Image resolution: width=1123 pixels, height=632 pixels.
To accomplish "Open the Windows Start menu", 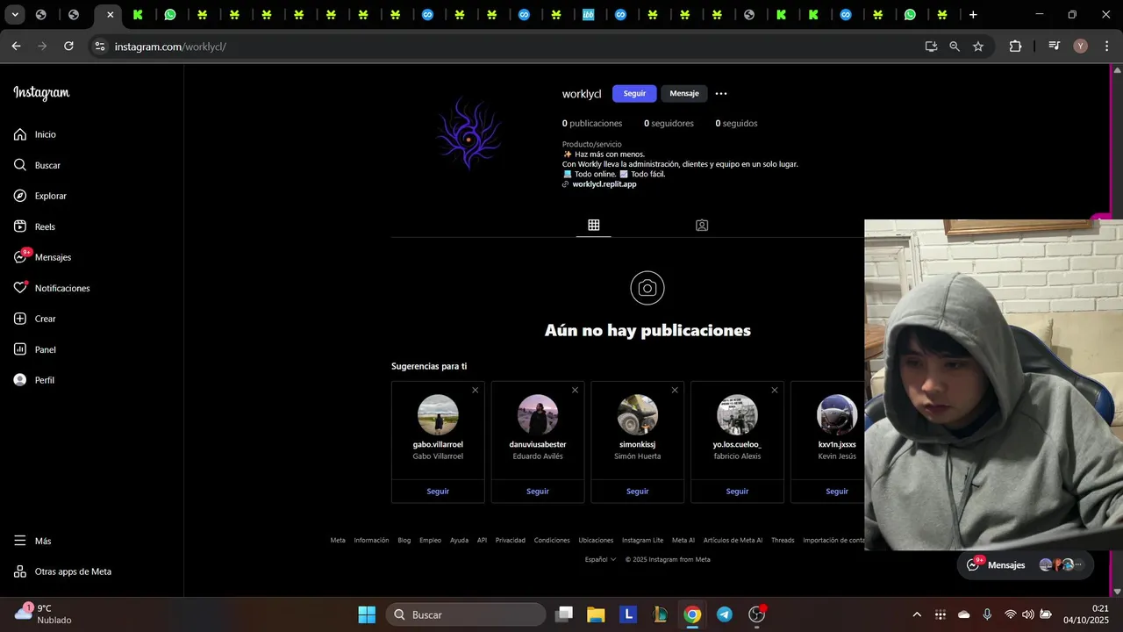I will click(367, 614).
